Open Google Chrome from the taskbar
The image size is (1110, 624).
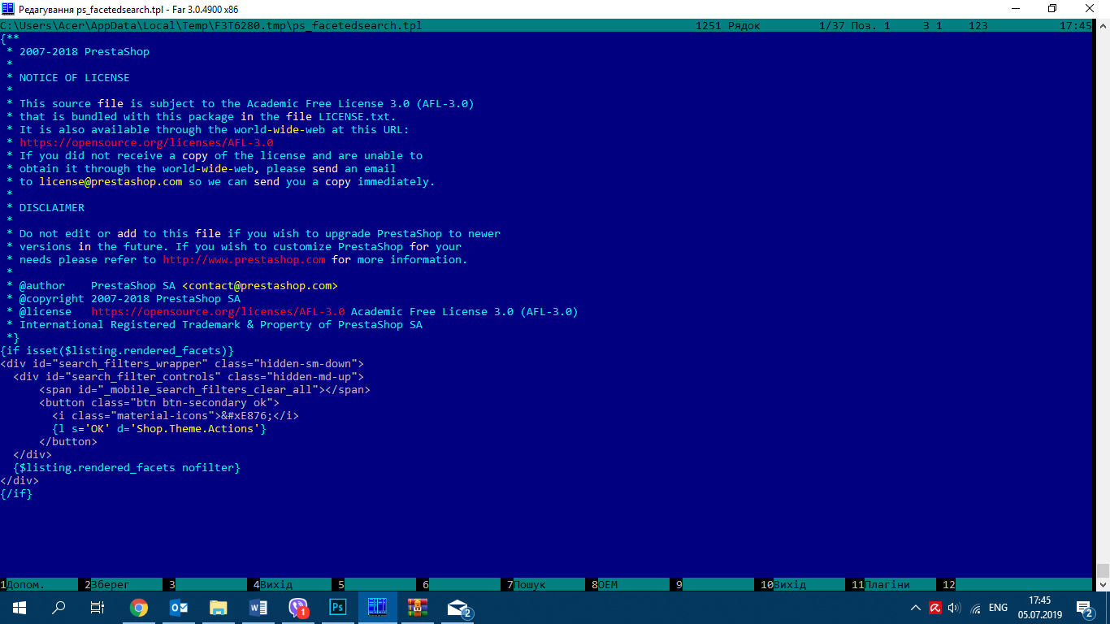139,607
